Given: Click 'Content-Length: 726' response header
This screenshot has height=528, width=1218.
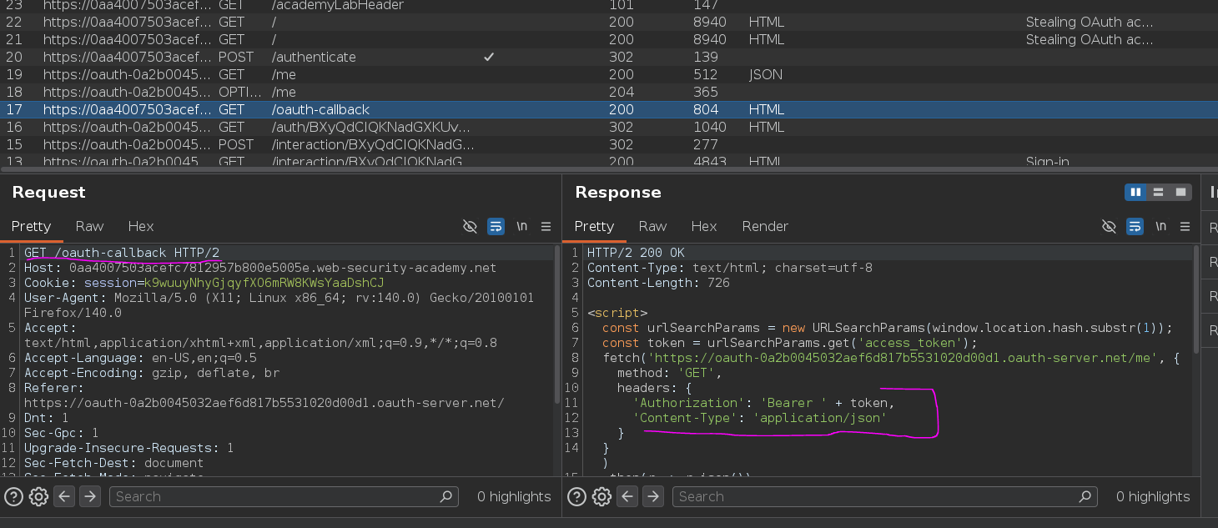Looking at the screenshot, I should coord(658,283).
